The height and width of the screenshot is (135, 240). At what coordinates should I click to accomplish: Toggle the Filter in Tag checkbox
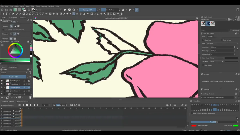[230, 30]
